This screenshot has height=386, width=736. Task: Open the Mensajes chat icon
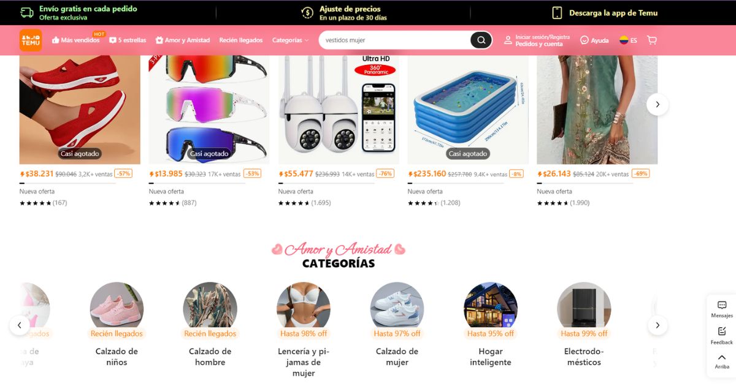(722, 309)
